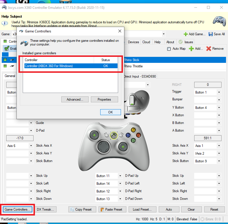Click the Game Controllers... button

click(x=17, y=210)
